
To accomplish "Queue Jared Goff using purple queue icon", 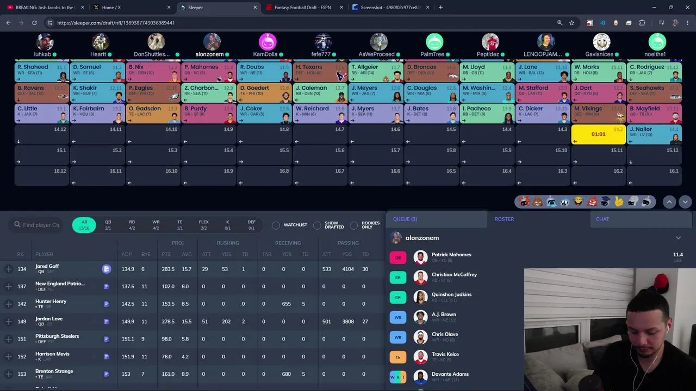I will pyautogui.click(x=107, y=269).
